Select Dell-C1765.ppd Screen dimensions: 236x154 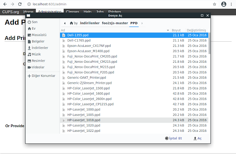[134, 41]
